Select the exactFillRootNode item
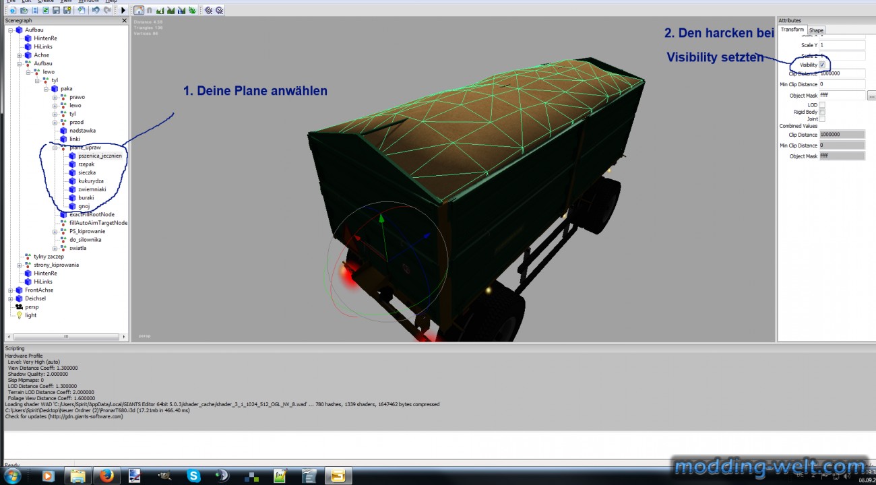Viewport: 876px width, 485px height. [92, 215]
